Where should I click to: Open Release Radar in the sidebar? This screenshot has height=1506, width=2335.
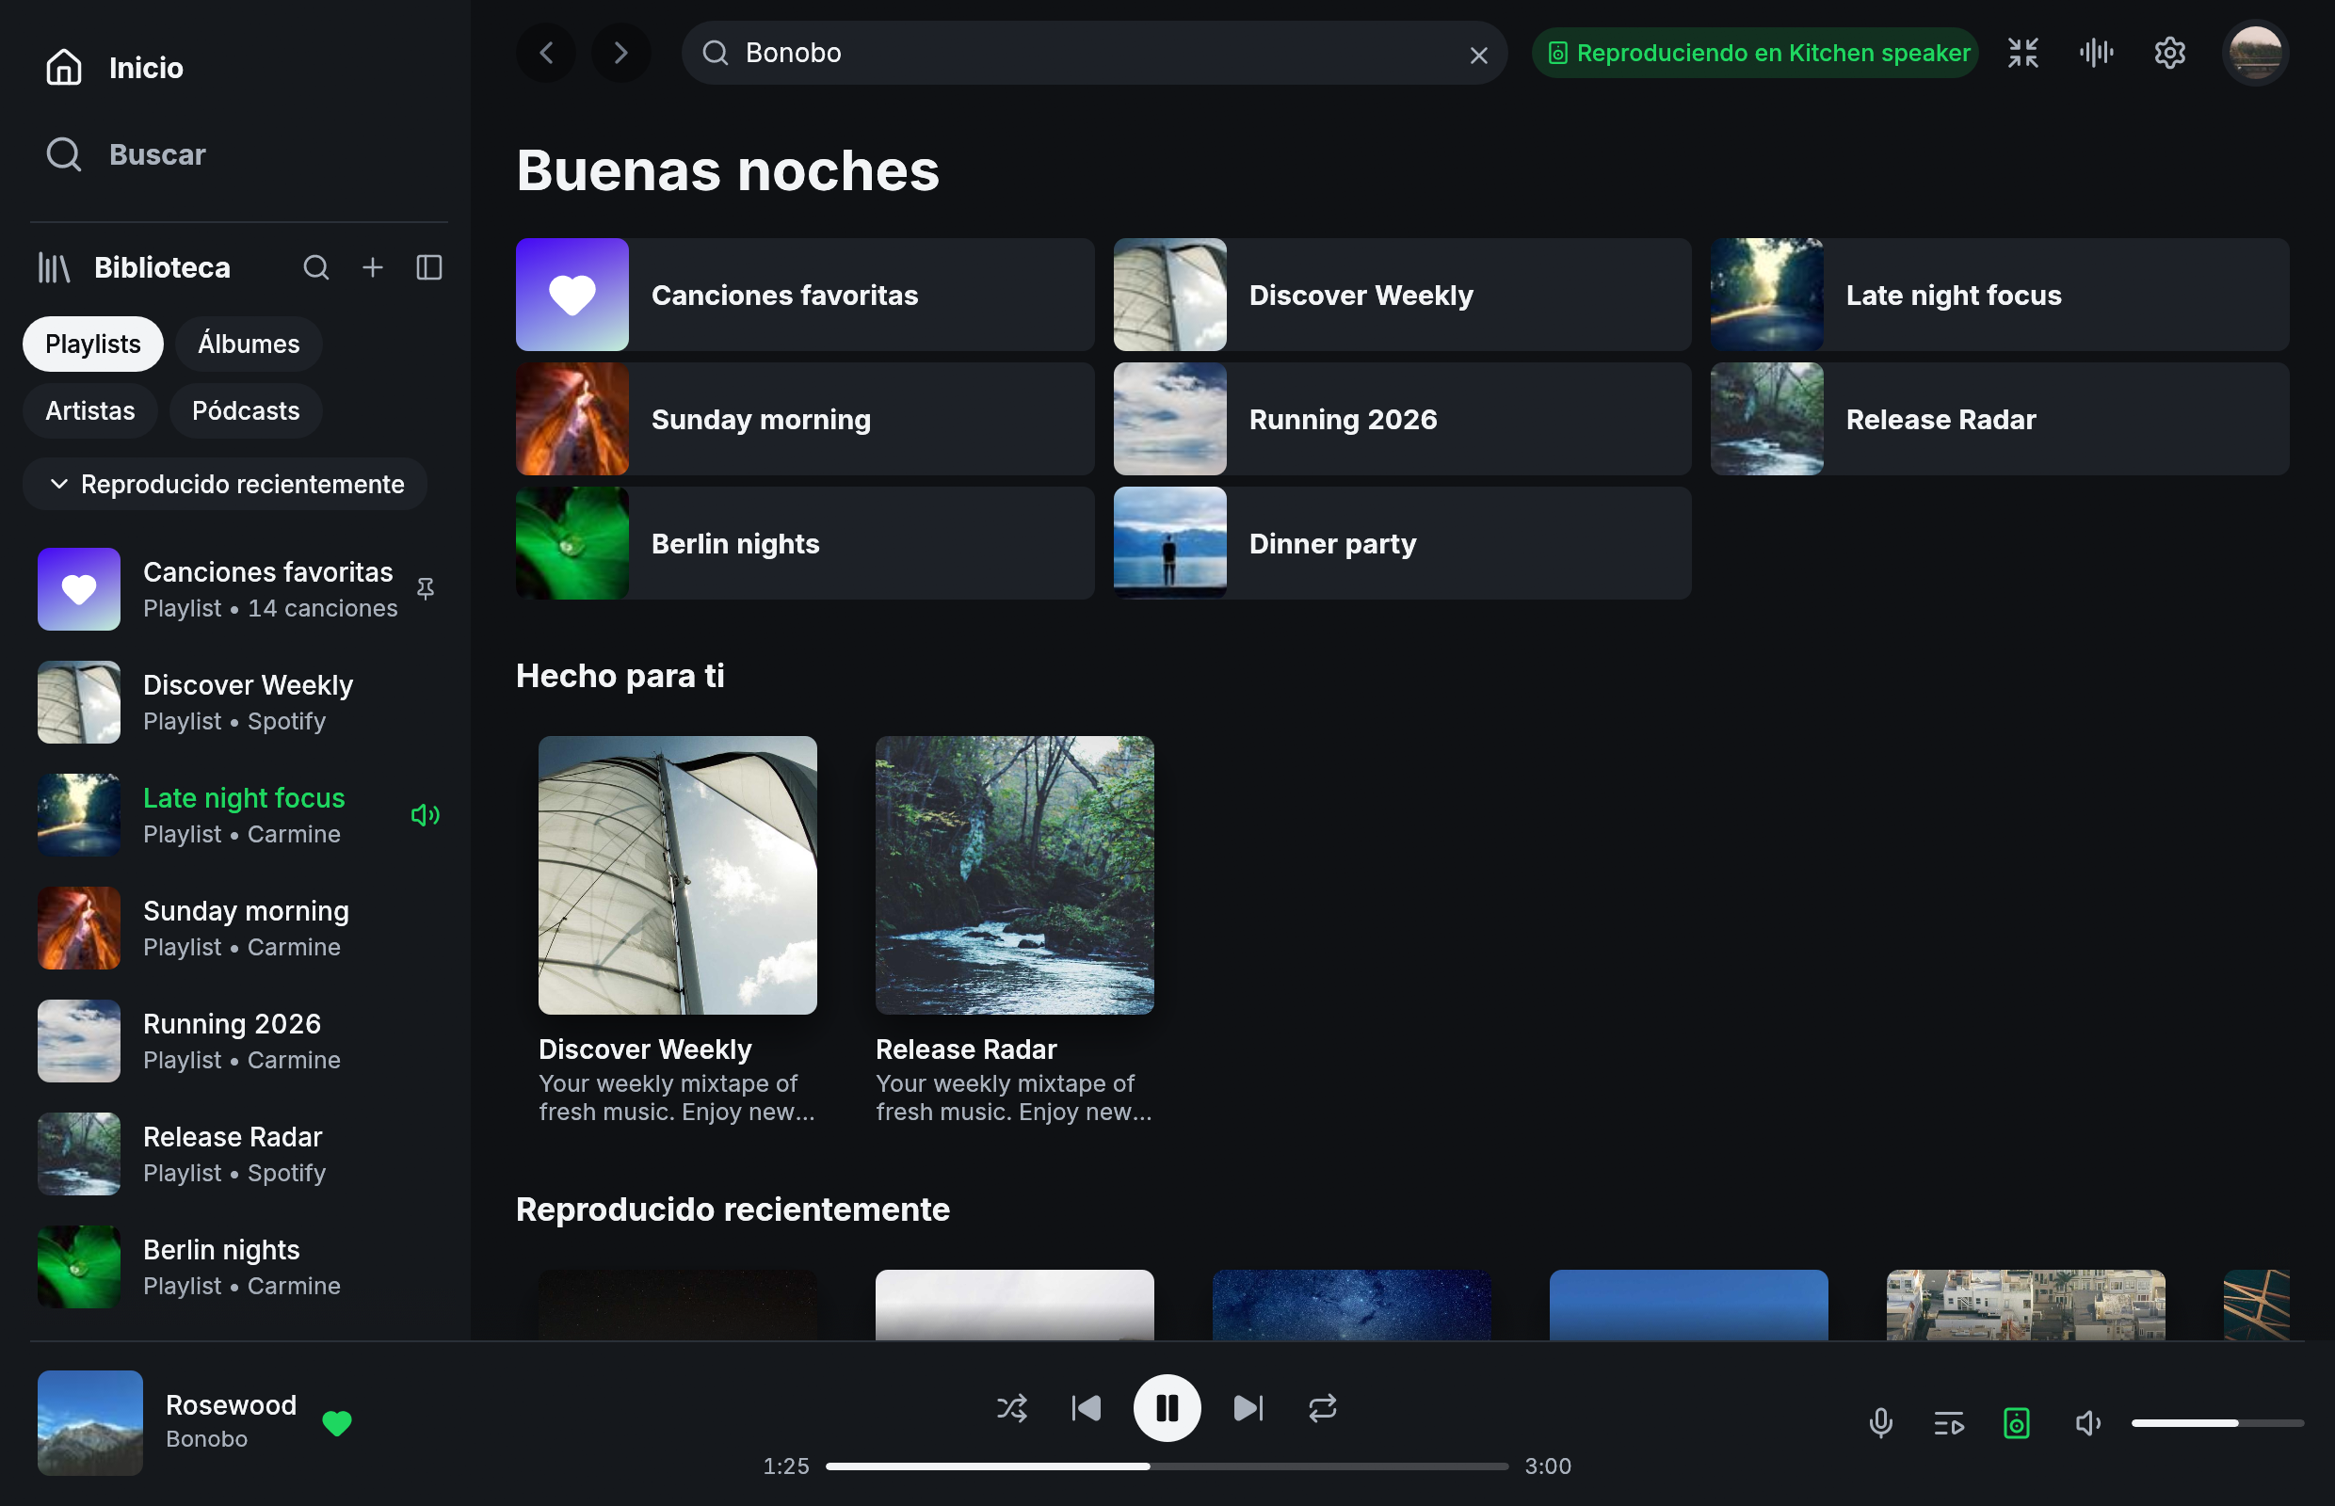coord(234,1154)
